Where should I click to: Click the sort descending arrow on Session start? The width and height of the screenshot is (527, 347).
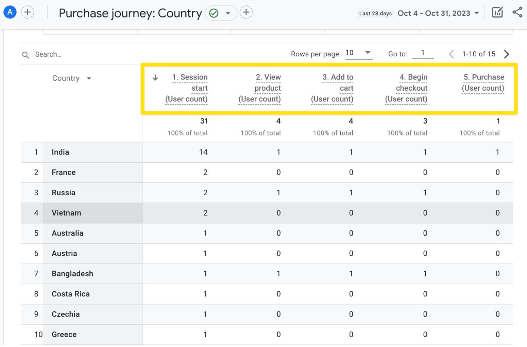[x=155, y=77]
